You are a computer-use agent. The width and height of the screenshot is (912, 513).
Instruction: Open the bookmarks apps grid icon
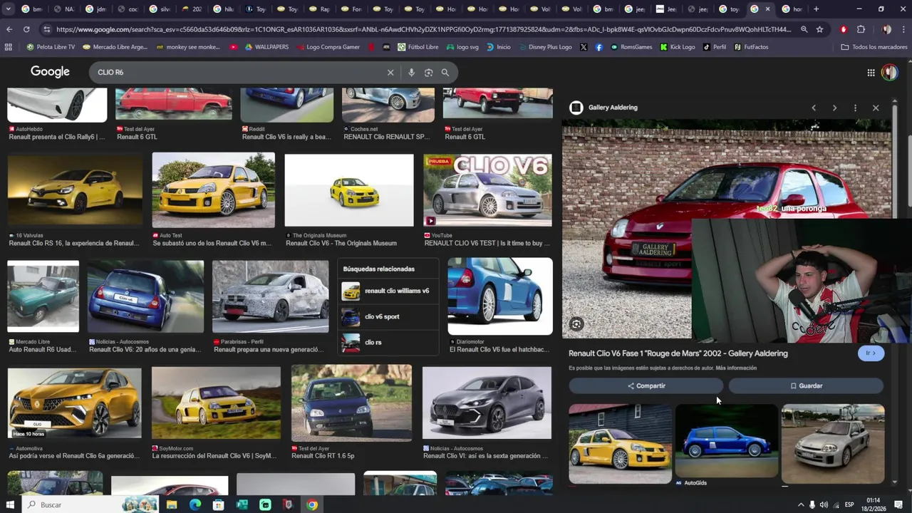click(9, 47)
